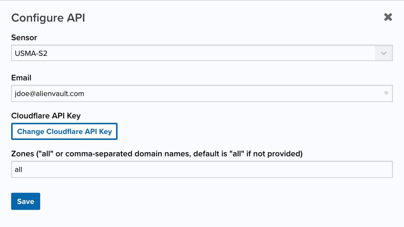This screenshot has width=404, height=227.
Task: Click the asterisk icon in Email field
Action: [x=386, y=93]
